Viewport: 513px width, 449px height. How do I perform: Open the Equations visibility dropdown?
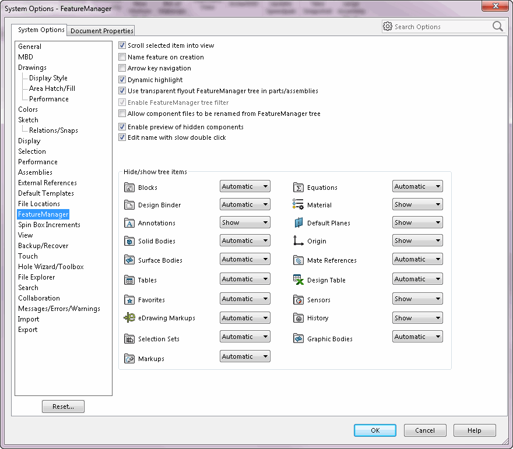pos(417,186)
